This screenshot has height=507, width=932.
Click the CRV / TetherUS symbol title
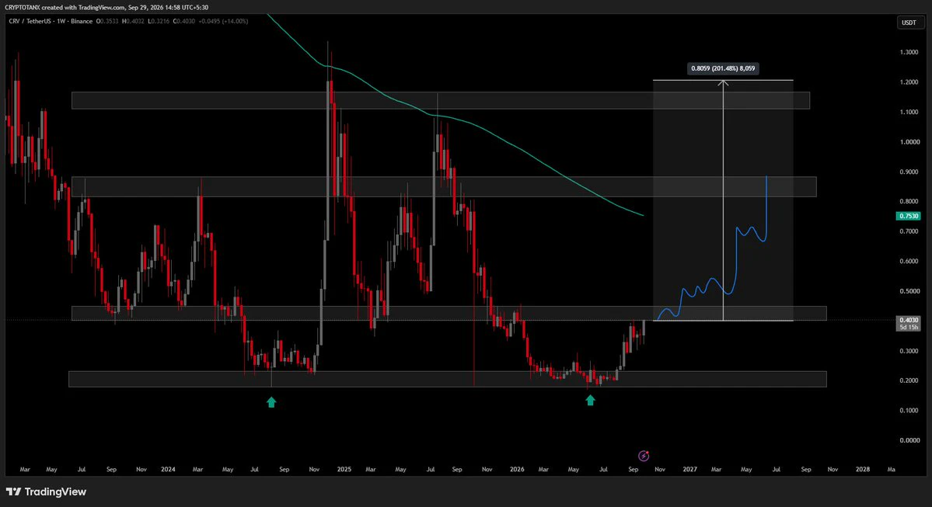click(x=30, y=22)
